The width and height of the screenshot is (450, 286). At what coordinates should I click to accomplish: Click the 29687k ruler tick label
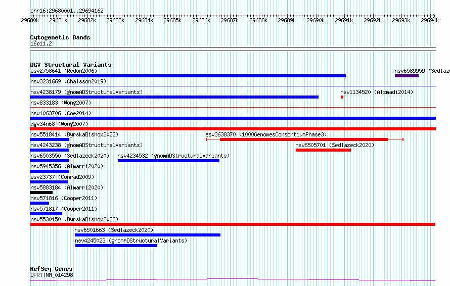coord(230,20)
